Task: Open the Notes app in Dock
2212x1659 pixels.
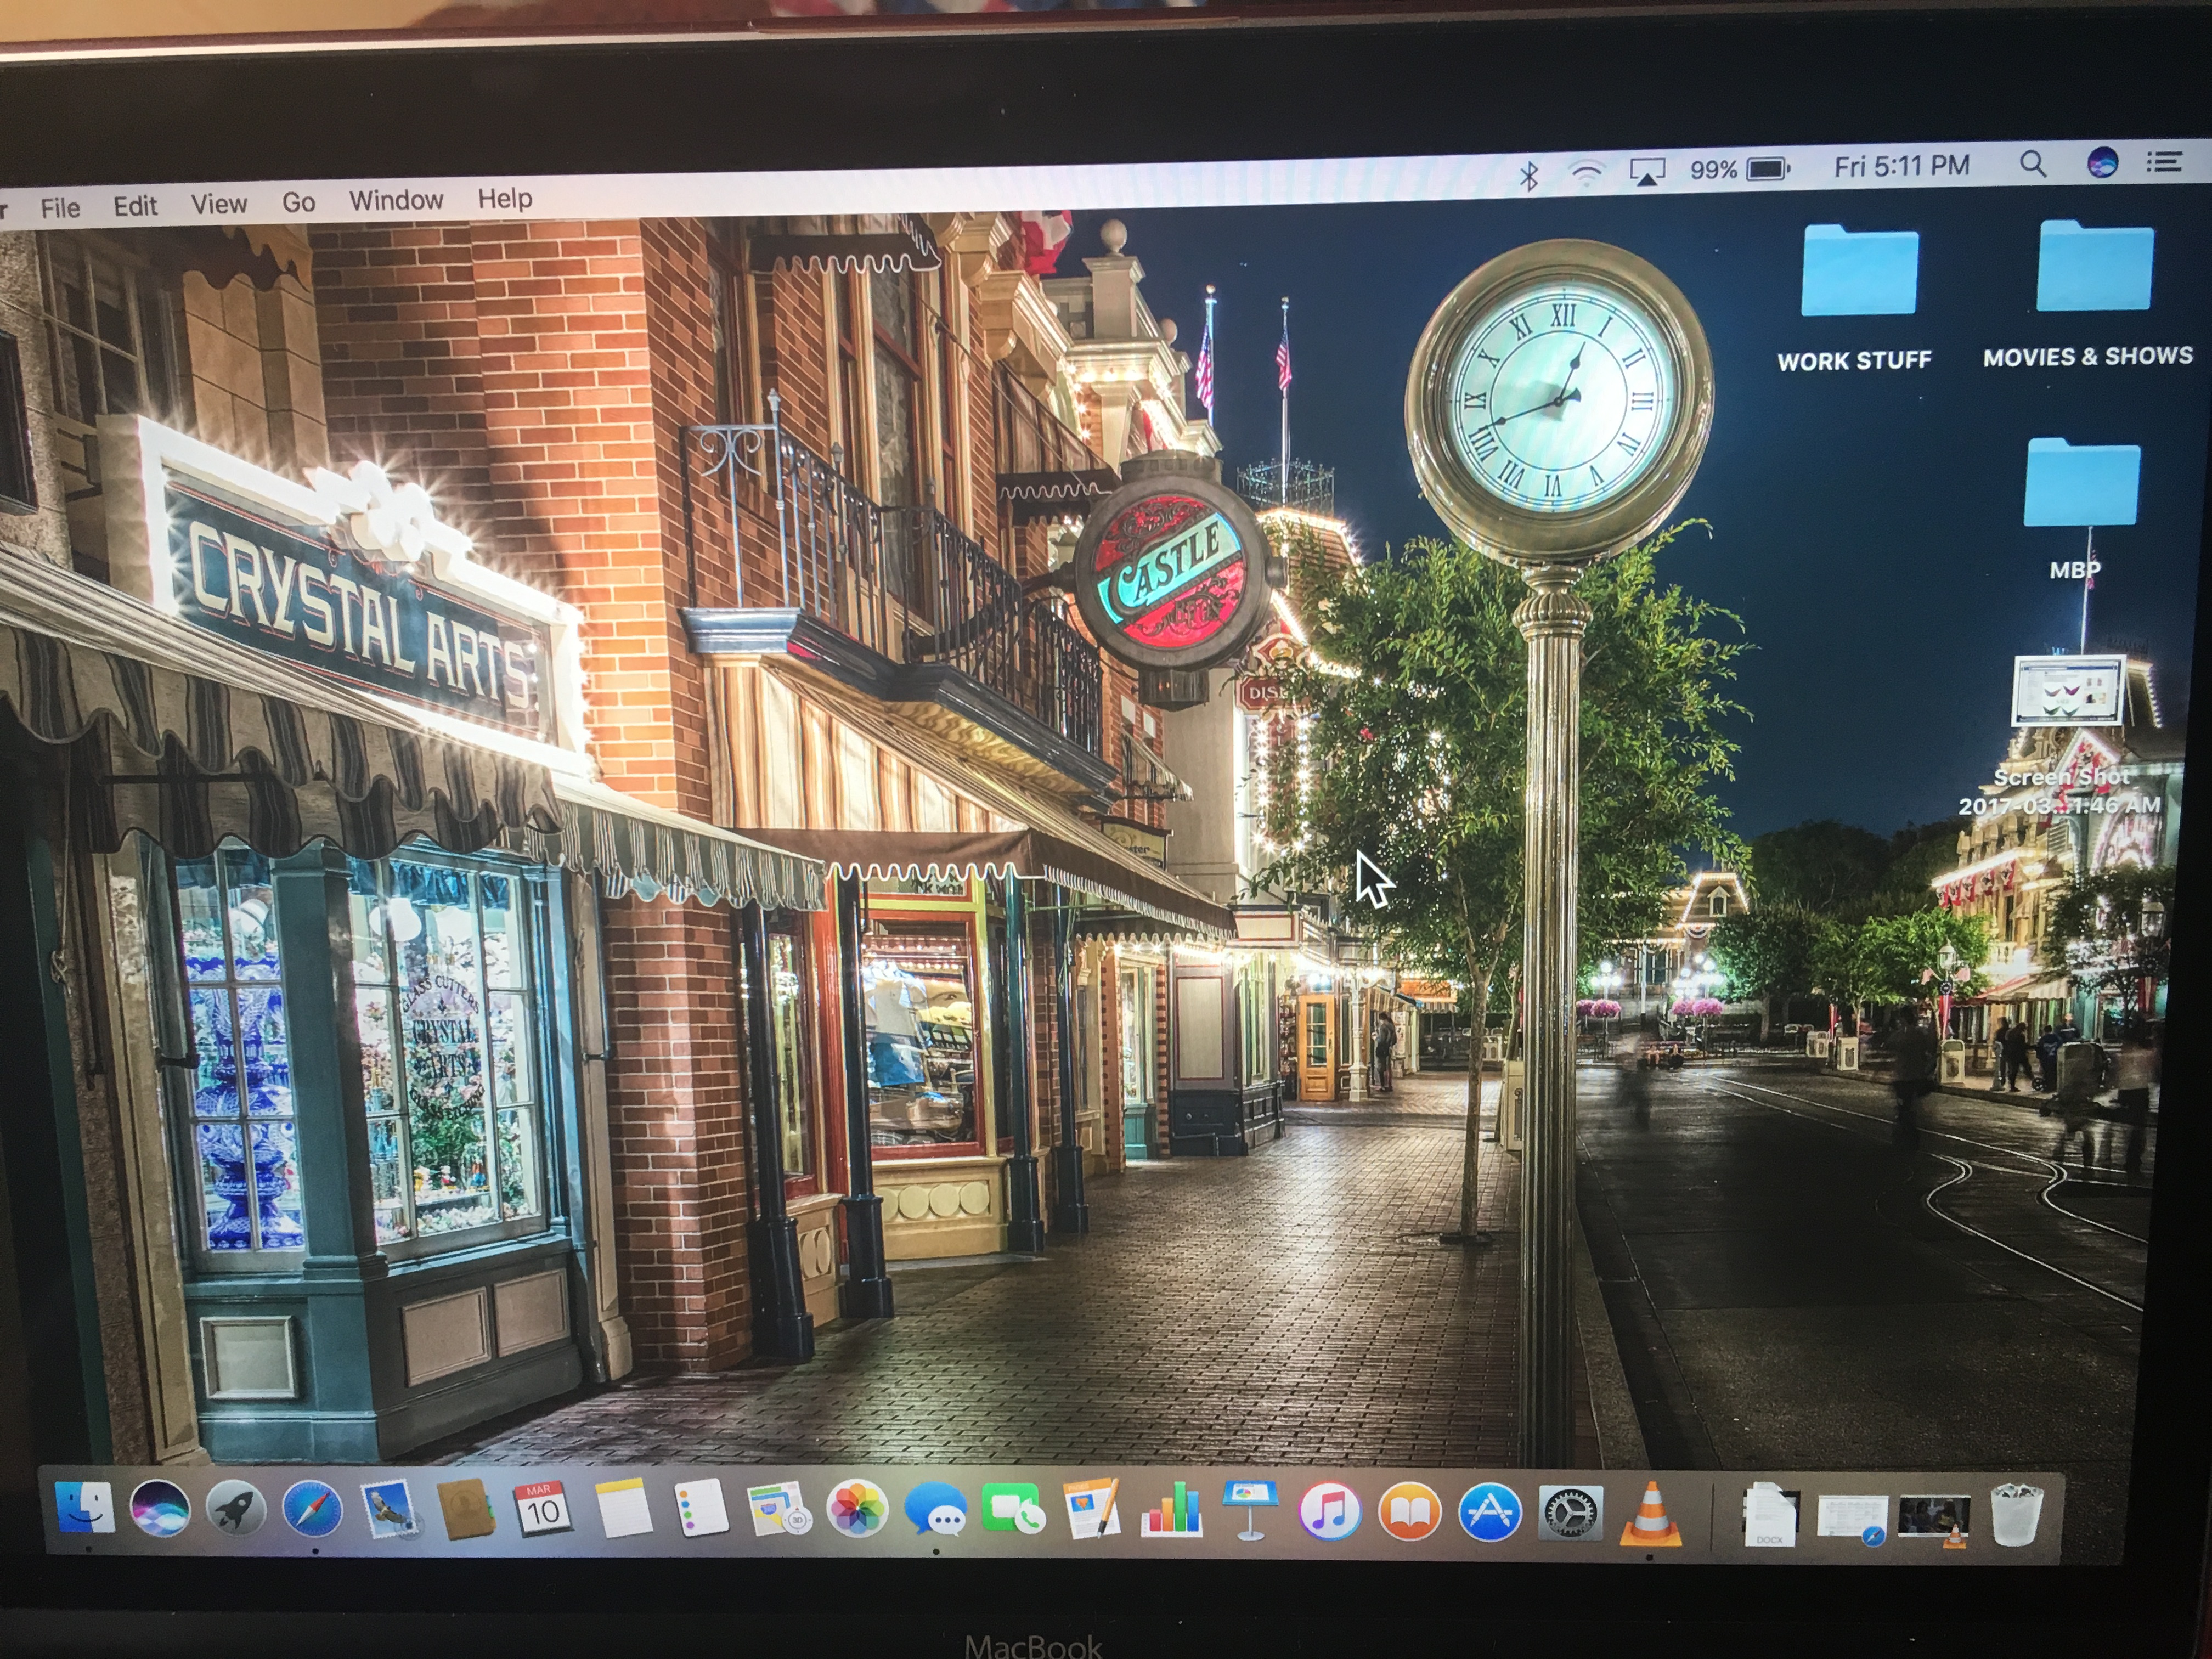Action: pyautogui.click(x=623, y=1508)
